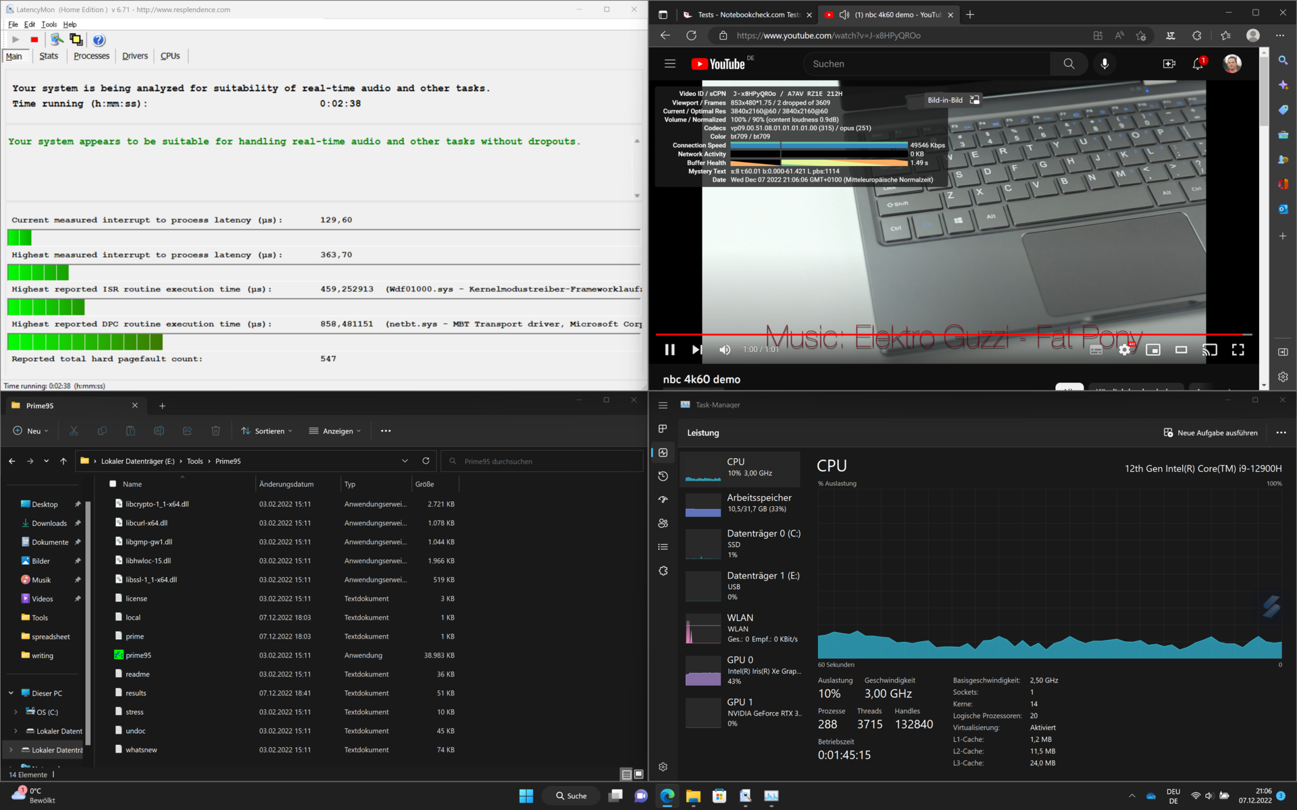Click the LatencyMon red stop monitoring button

34,40
